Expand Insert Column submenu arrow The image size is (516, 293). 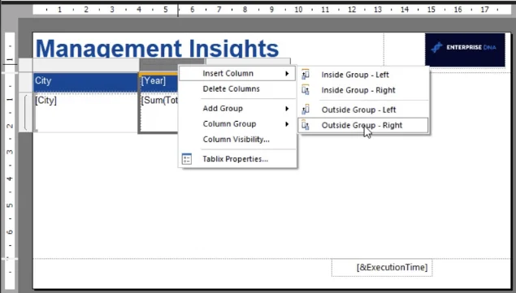287,73
